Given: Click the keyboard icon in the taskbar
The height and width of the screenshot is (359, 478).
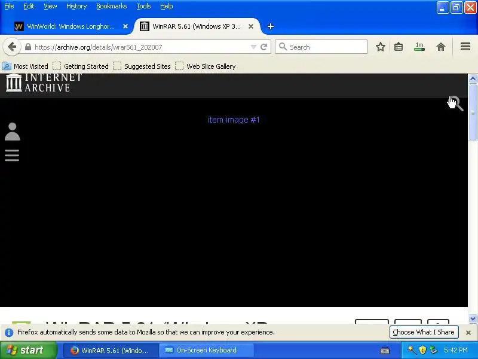Looking at the screenshot, I should (x=385, y=351).
